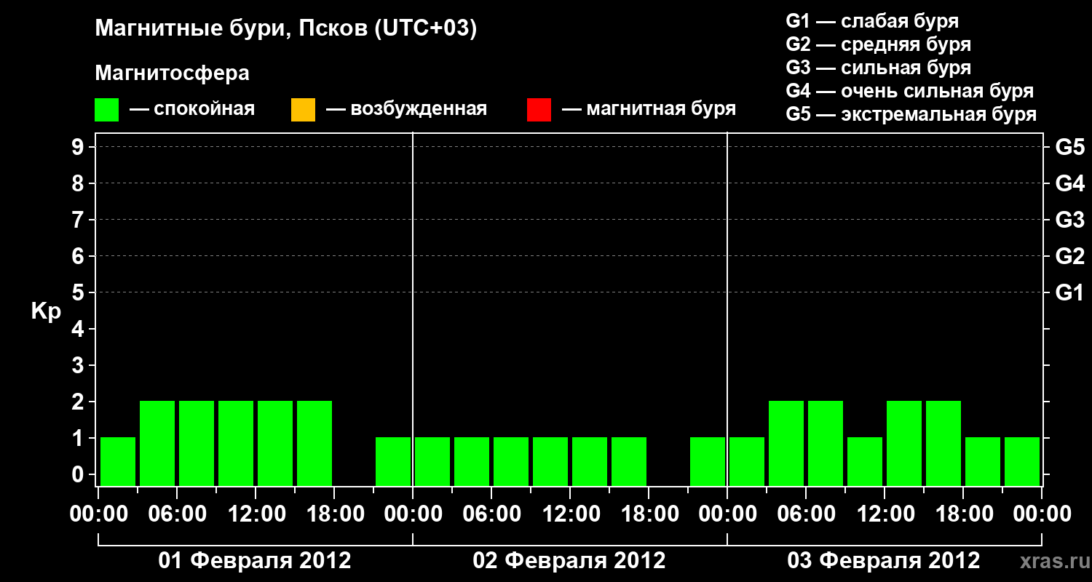Image resolution: width=1092 pixels, height=582 pixels.
Task: Click the '12:00' time label under 02 Февраля
Action: [570, 514]
